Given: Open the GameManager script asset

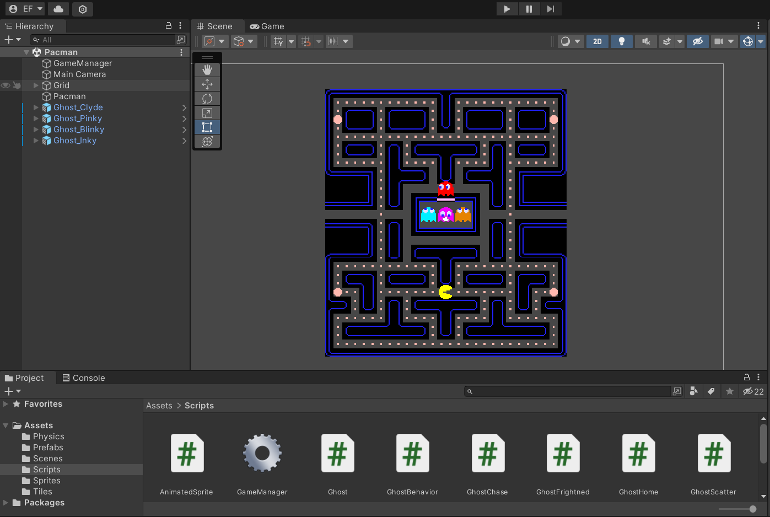Looking at the screenshot, I should tap(262, 453).
